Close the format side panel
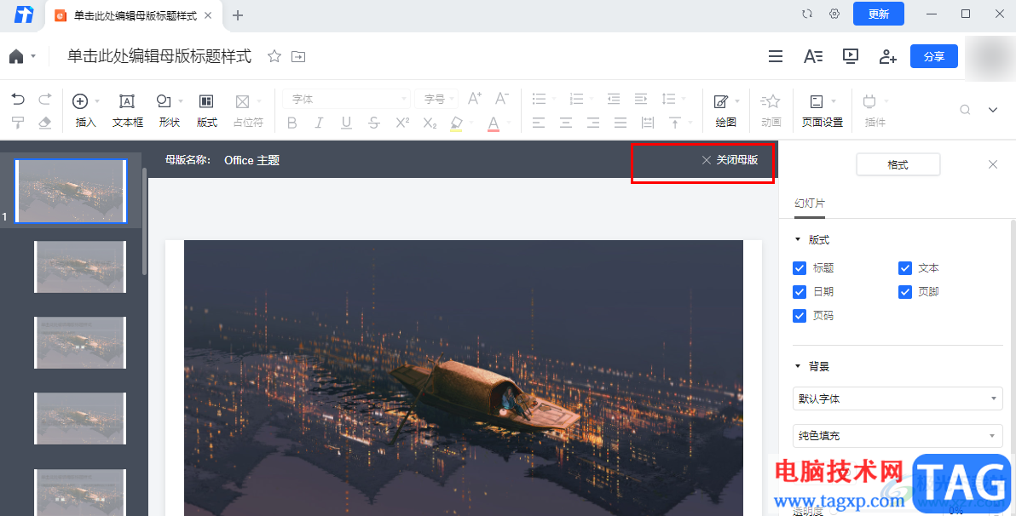Image resolution: width=1016 pixels, height=516 pixels. point(993,164)
